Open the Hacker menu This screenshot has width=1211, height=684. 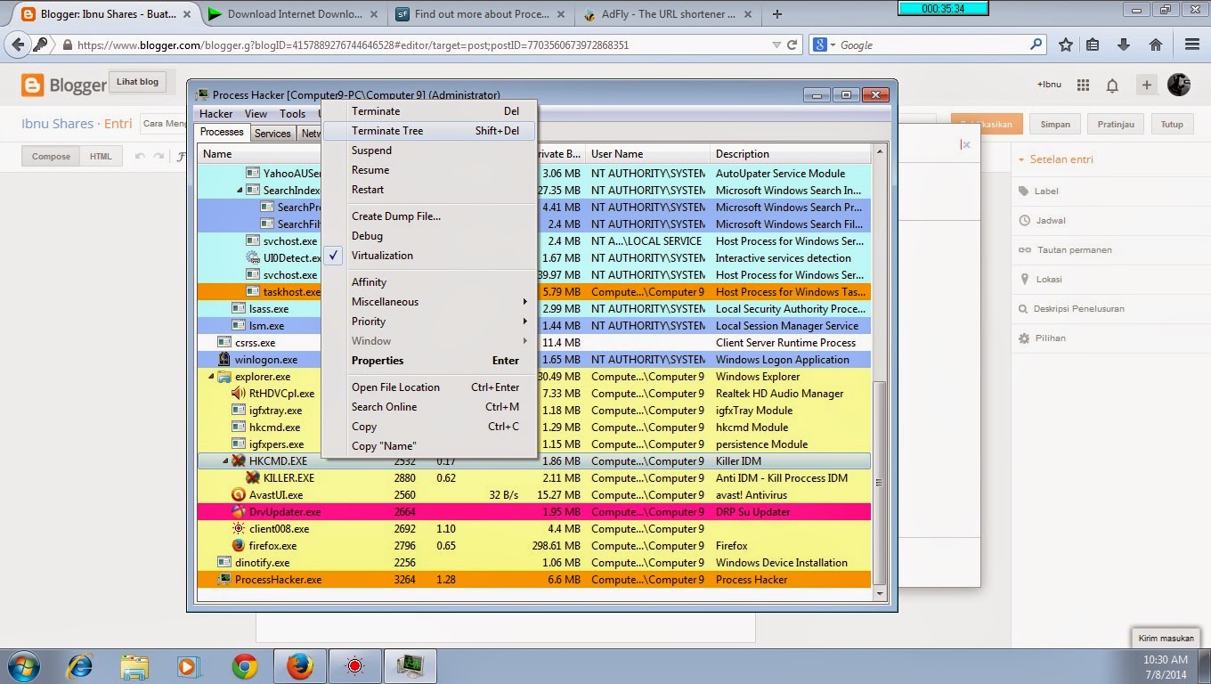tap(216, 114)
